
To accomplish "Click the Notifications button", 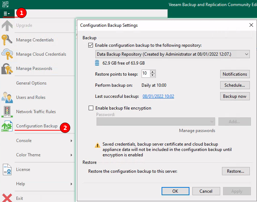I will 235,74.
